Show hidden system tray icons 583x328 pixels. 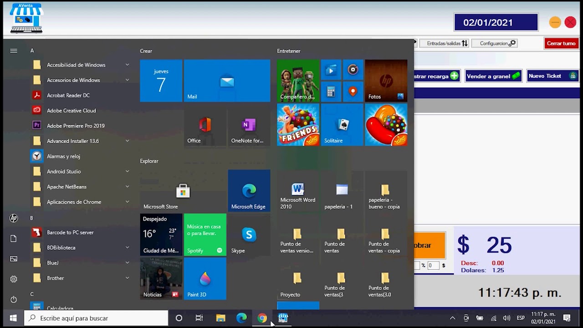coord(452,318)
